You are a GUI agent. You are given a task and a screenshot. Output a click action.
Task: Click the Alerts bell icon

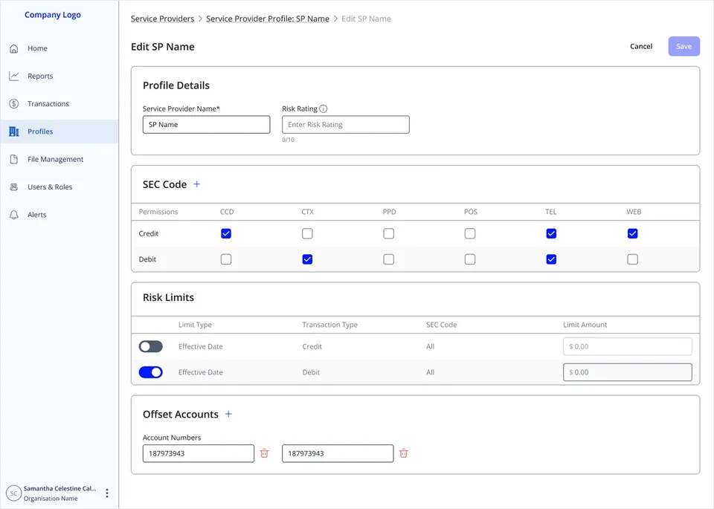pos(14,215)
